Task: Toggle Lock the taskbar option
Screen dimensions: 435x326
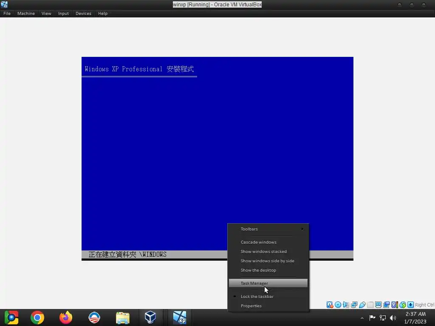Action: pos(268,296)
